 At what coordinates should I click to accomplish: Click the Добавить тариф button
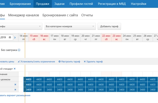point(109,26)
